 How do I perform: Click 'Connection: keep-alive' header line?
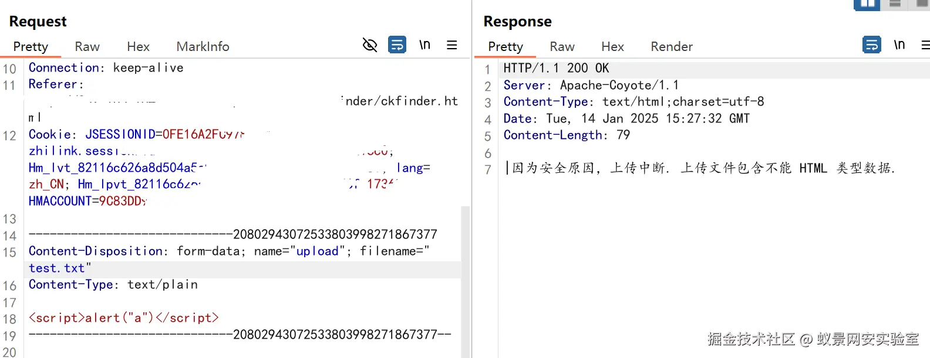point(106,68)
